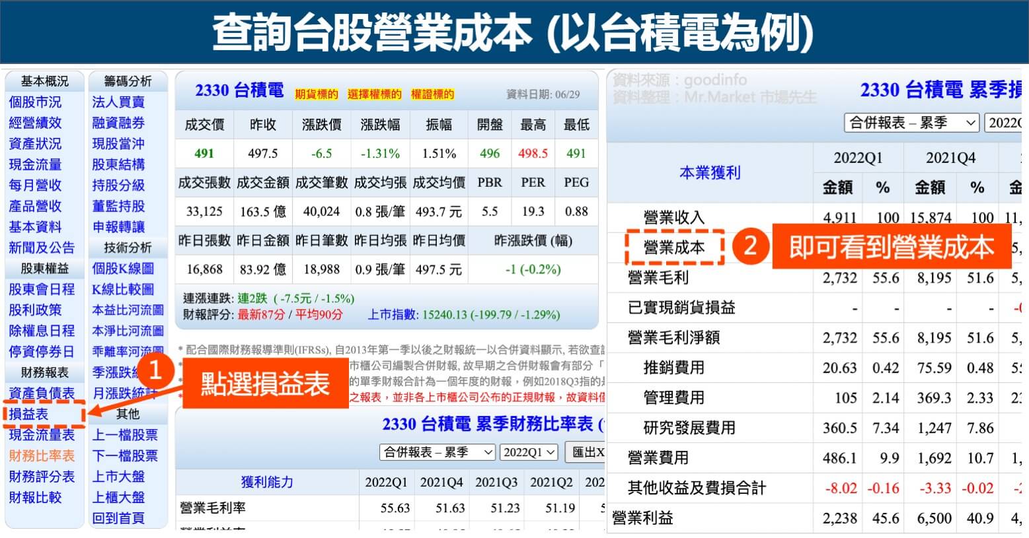Click 研究發展費用 row label
The width and height of the screenshot is (1029, 538).
pos(689,428)
